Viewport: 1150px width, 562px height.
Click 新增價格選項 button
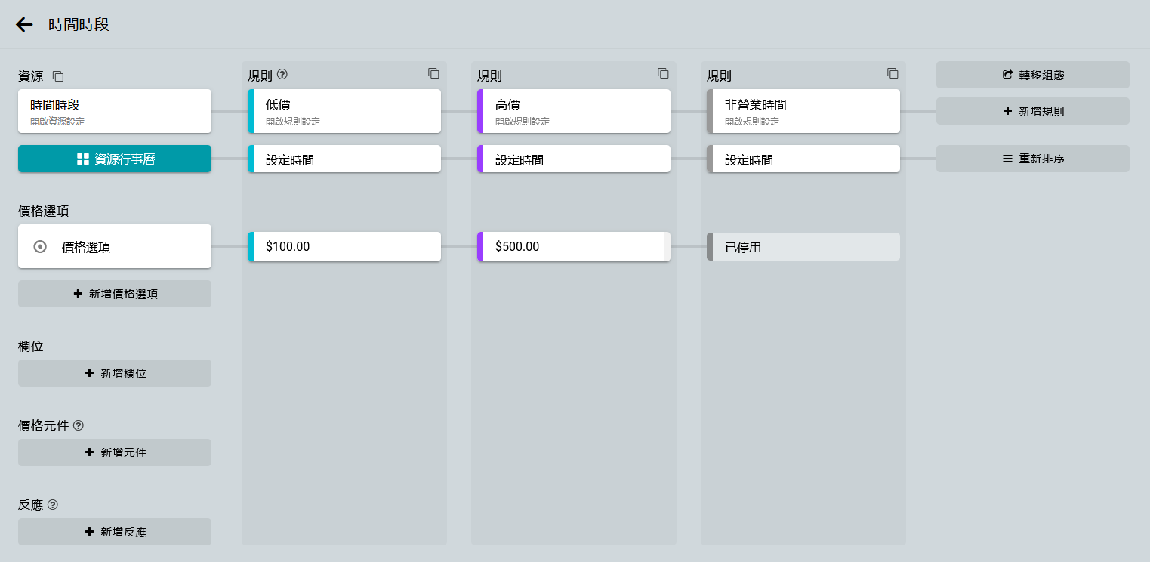(115, 294)
